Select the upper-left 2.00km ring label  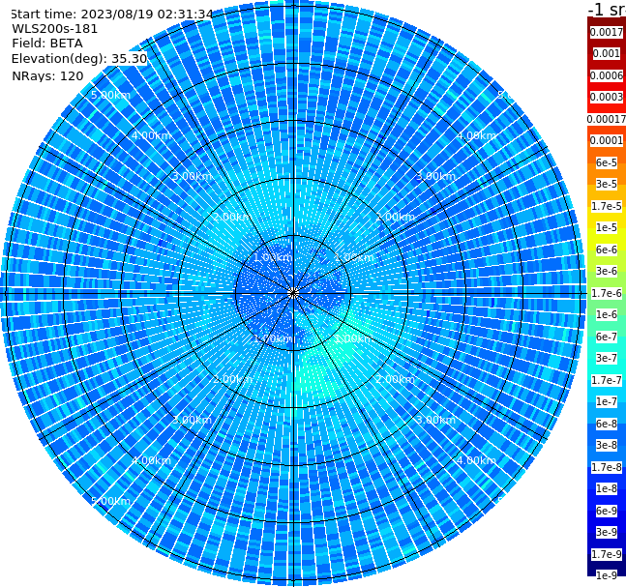point(233,217)
